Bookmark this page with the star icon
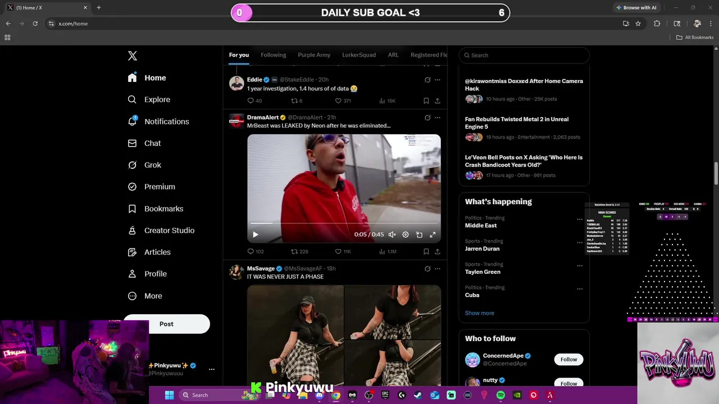 tap(638, 24)
